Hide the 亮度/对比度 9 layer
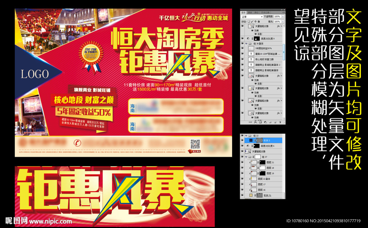Screen dimensions: 368x228 pos(243,38)
